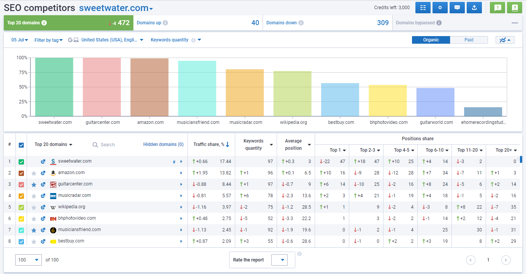Open green feedback exclamation bubble button

coord(497,8)
